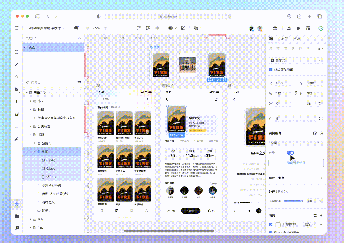Zoom out with the minus button
Image resolution: width=344 pixels, height=243 pixels.
[88, 28]
